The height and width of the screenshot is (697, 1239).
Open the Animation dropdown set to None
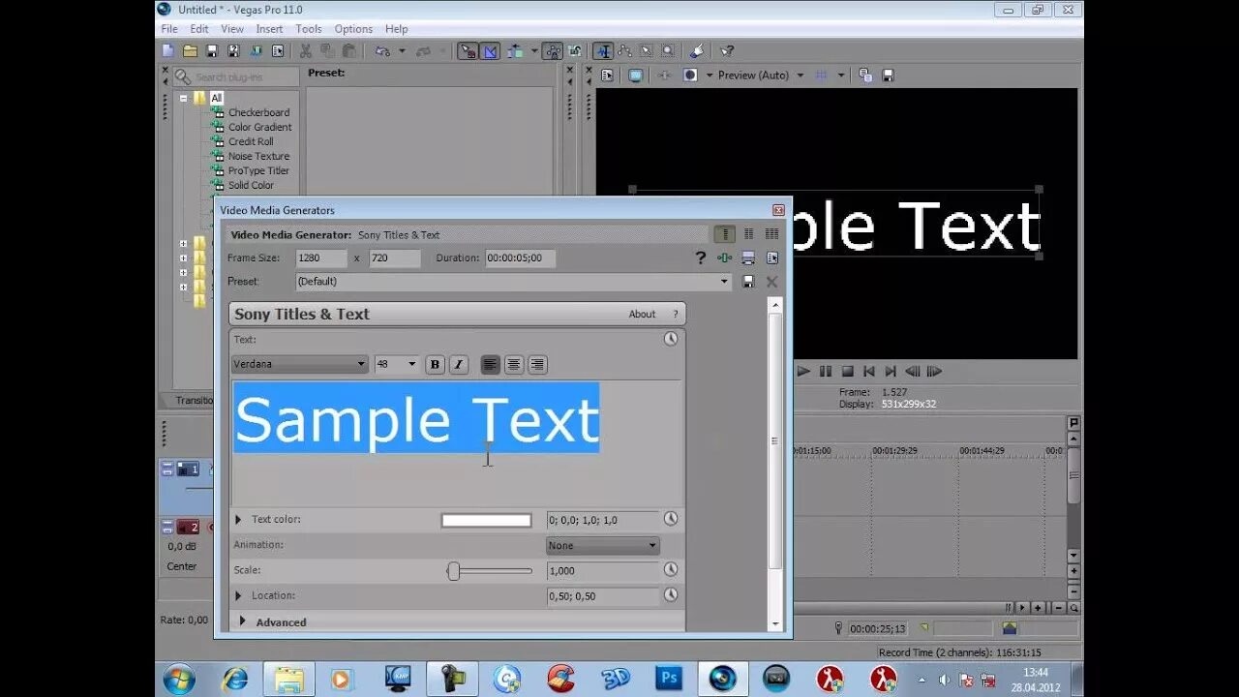(x=602, y=545)
